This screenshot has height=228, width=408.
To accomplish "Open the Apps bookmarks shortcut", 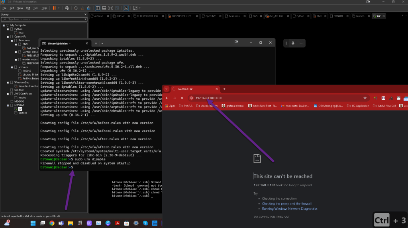I will pyautogui.click(x=170, y=106).
